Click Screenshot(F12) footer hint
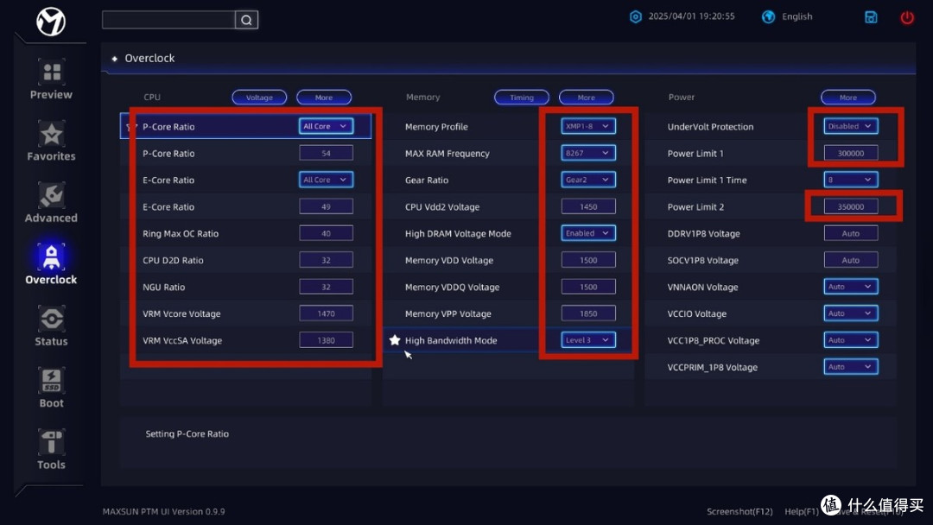Screen dimensions: 933x525 tap(739, 511)
